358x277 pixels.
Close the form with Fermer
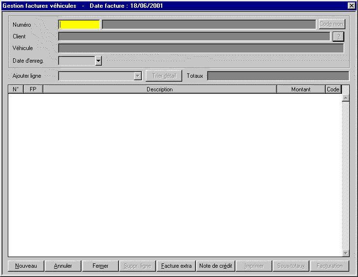pyautogui.click(x=100, y=266)
